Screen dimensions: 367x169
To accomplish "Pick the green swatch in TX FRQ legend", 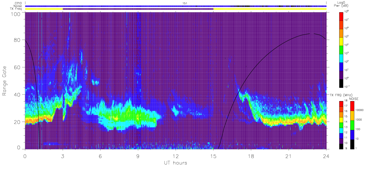I will (341, 125).
